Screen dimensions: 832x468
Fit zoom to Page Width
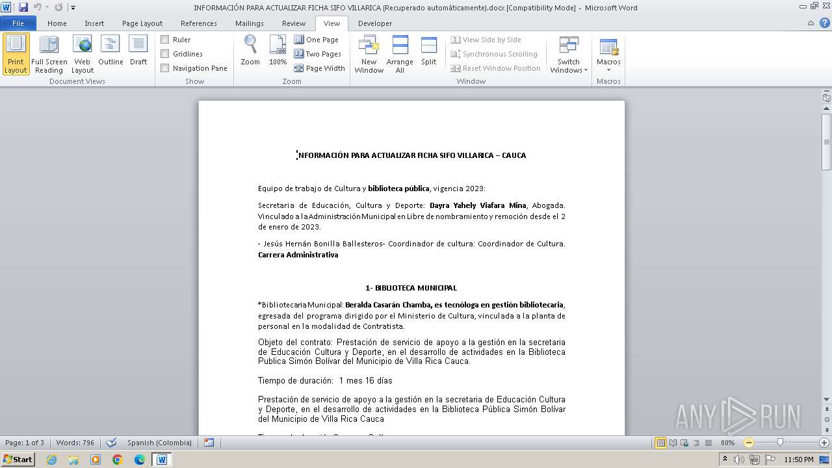tap(320, 68)
